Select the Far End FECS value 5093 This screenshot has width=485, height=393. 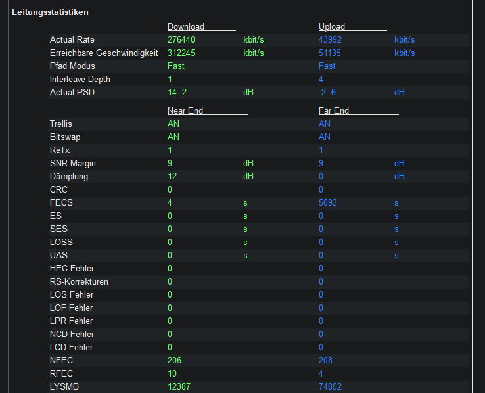click(328, 203)
